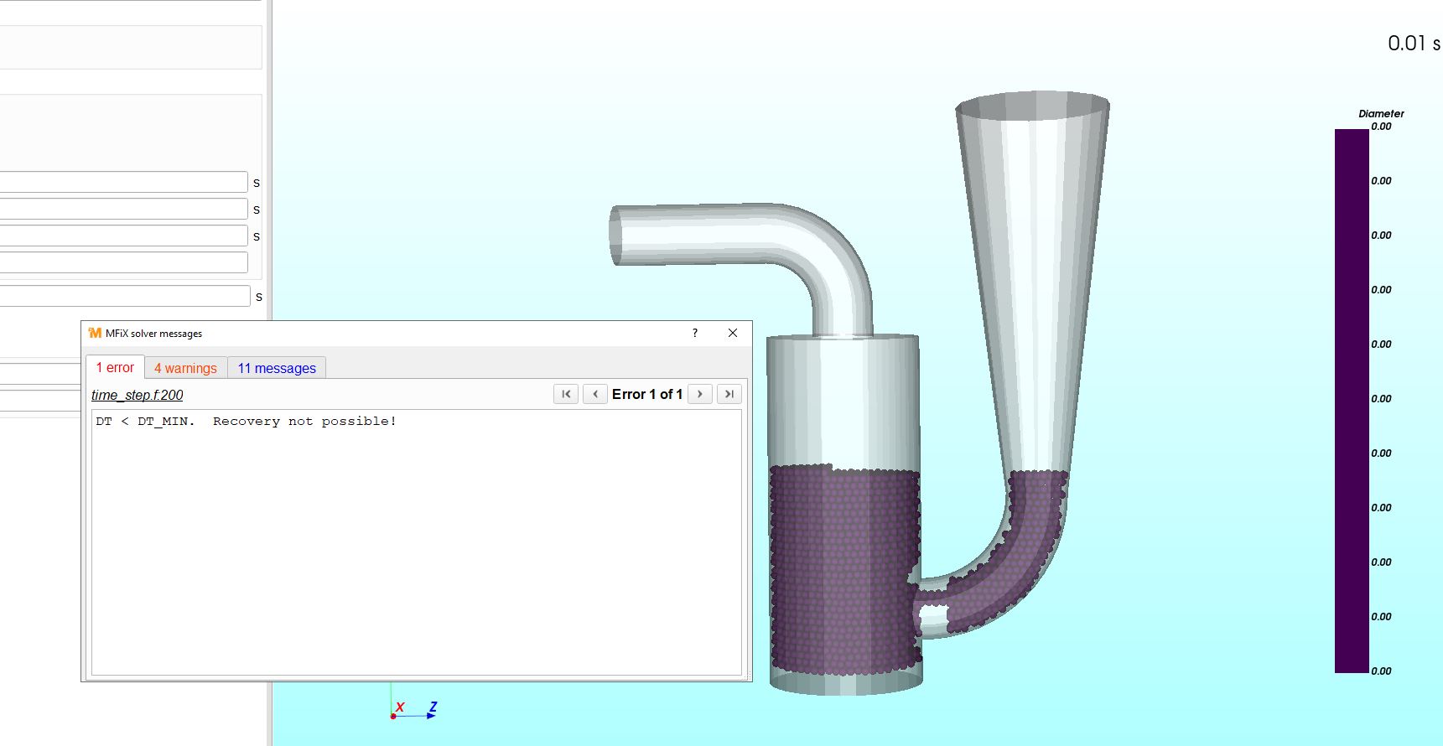The image size is (1443, 746).
Task: Click the Diameter color legend bar
Action: click(x=1351, y=401)
